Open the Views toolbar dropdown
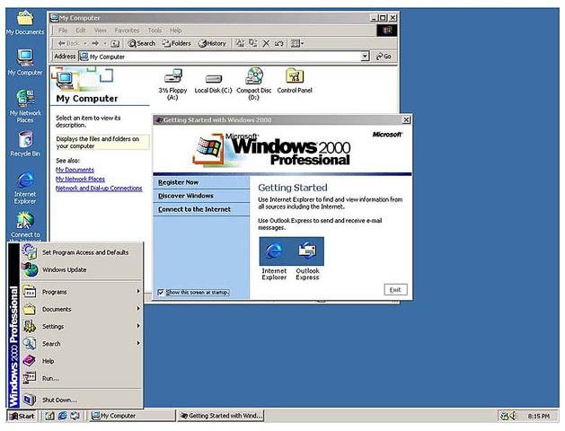 (297, 44)
